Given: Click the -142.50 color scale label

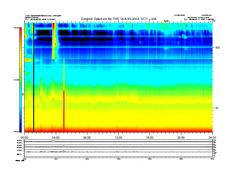Looking at the screenshot, I should (x=16, y=80).
